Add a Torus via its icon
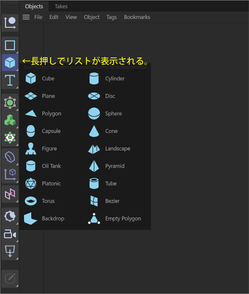The image size is (249, 294). (31, 201)
